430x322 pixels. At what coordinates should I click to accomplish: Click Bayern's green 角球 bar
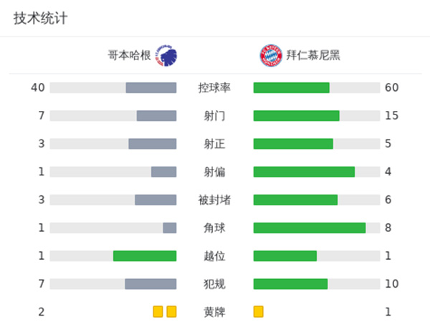pyautogui.click(x=309, y=228)
